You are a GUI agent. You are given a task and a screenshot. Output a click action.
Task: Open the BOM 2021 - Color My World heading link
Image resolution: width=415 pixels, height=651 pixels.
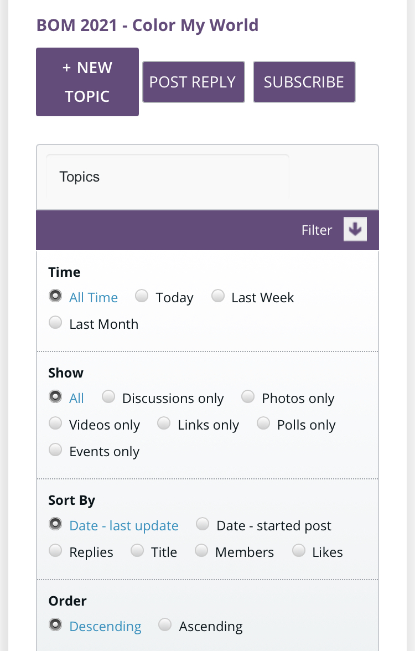pos(147,25)
